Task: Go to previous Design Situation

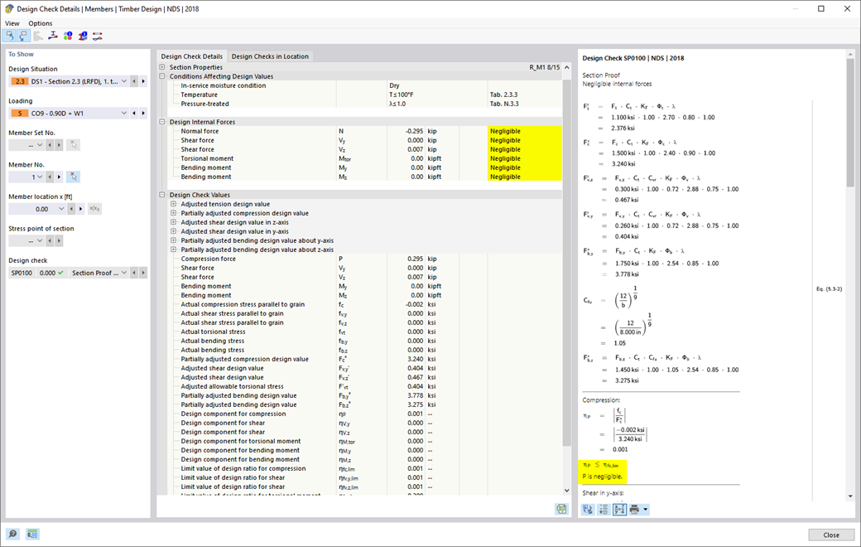Action: (134, 81)
